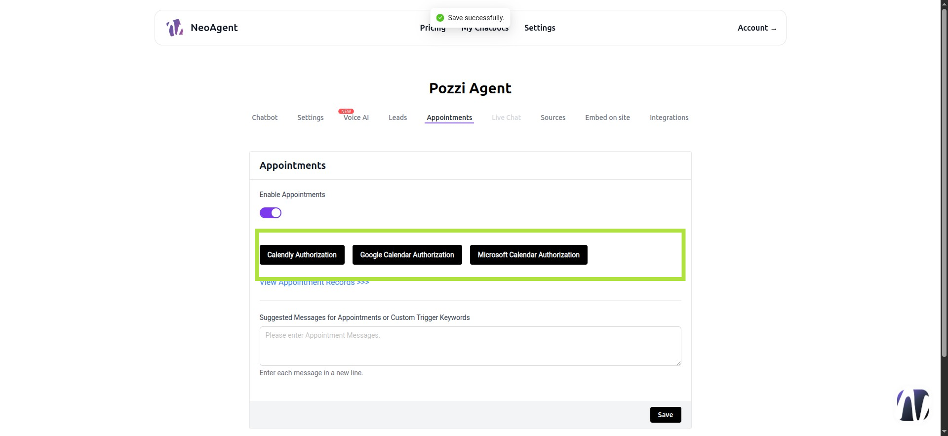948x436 pixels.
Task: Open the Embed on site tab
Action: pos(607,118)
